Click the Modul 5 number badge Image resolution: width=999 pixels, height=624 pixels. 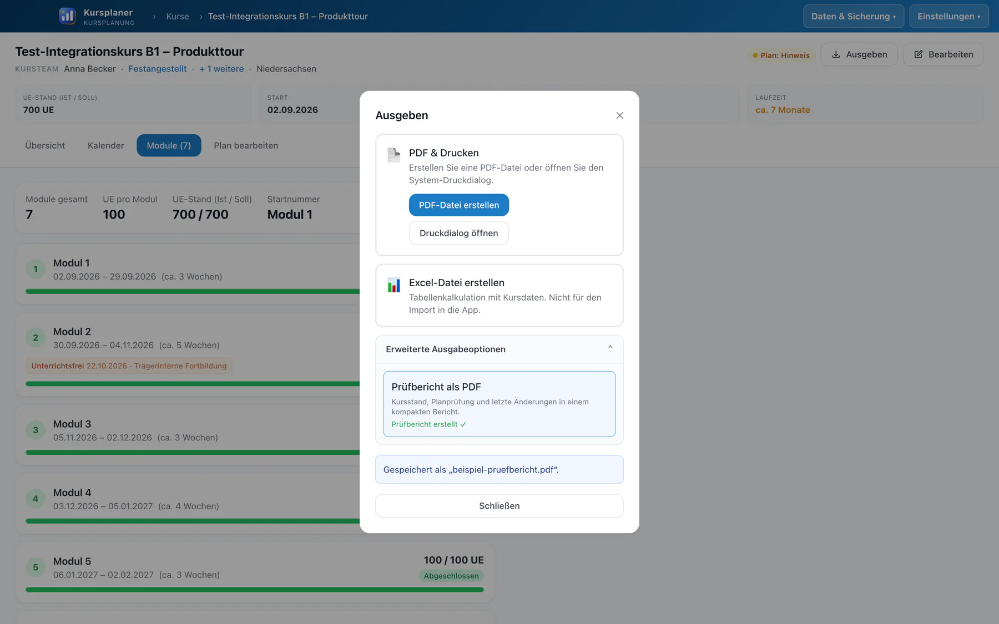pyautogui.click(x=36, y=567)
